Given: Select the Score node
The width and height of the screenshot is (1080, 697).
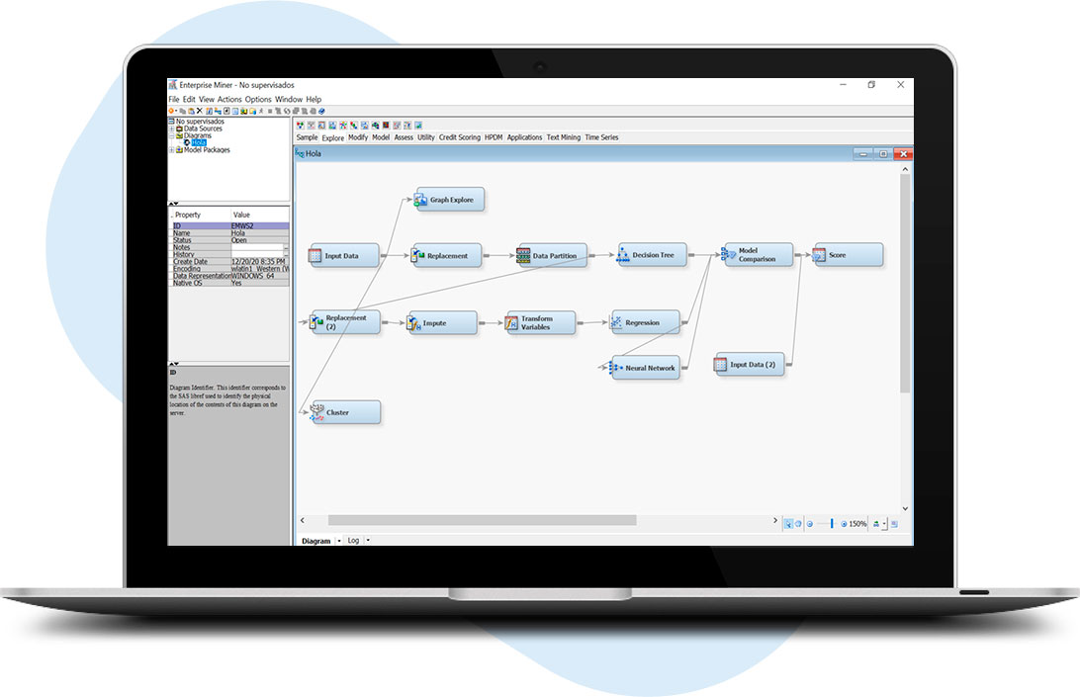Looking at the screenshot, I should (848, 255).
